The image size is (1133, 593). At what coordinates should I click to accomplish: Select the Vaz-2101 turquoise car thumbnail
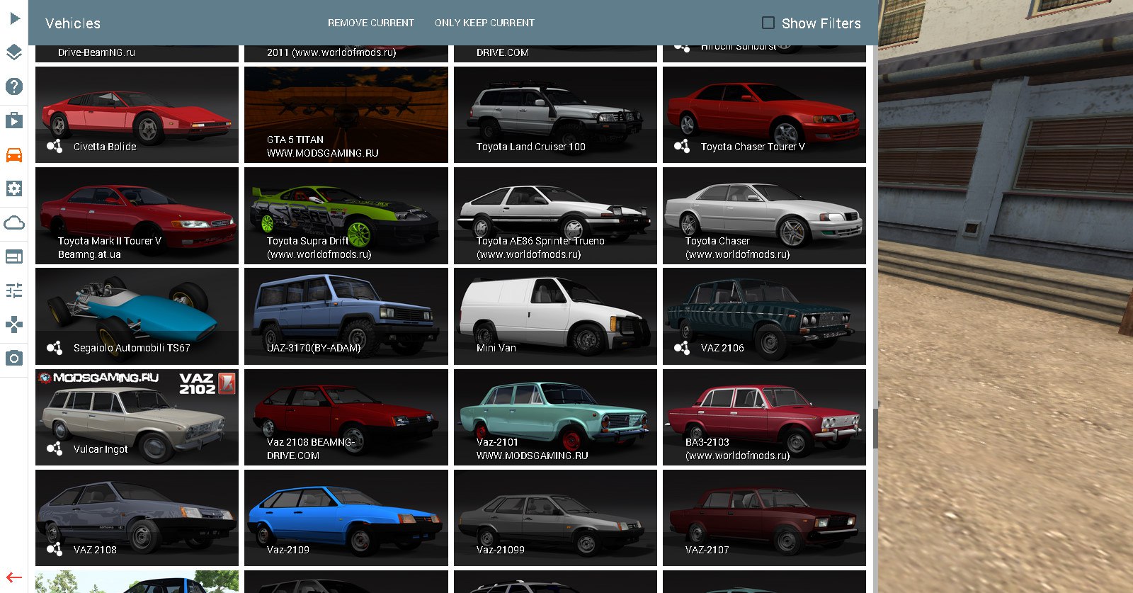pyautogui.click(x=555, y=417)
